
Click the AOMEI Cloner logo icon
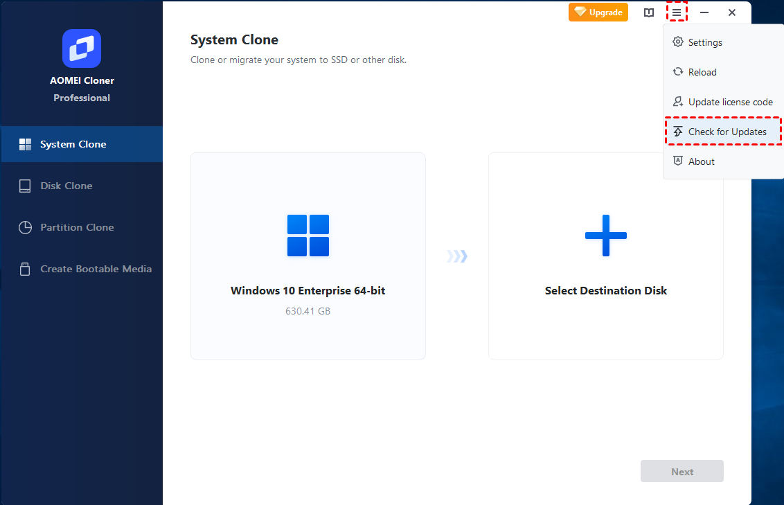pyautogui.click(x=82, y=48)
